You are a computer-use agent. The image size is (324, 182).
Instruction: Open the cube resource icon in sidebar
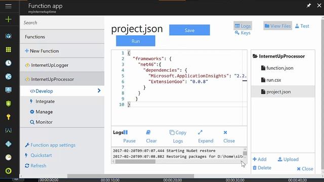(x=9, y=36)
